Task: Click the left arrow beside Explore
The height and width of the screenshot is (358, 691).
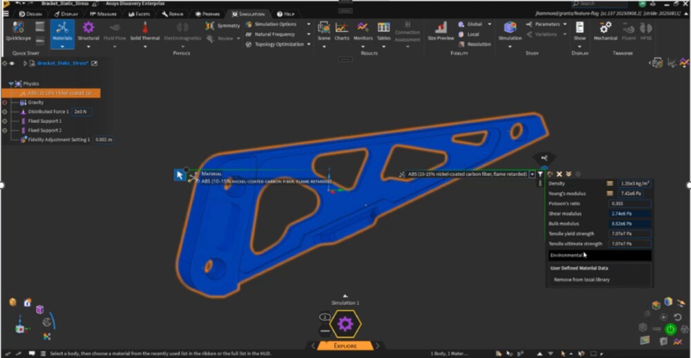Action: point(313,346)
